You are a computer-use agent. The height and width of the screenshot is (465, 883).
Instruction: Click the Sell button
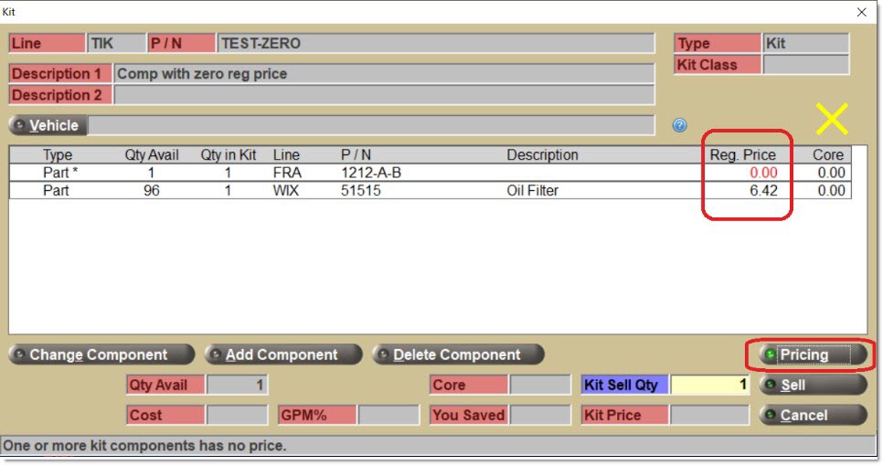coord(812,386)
